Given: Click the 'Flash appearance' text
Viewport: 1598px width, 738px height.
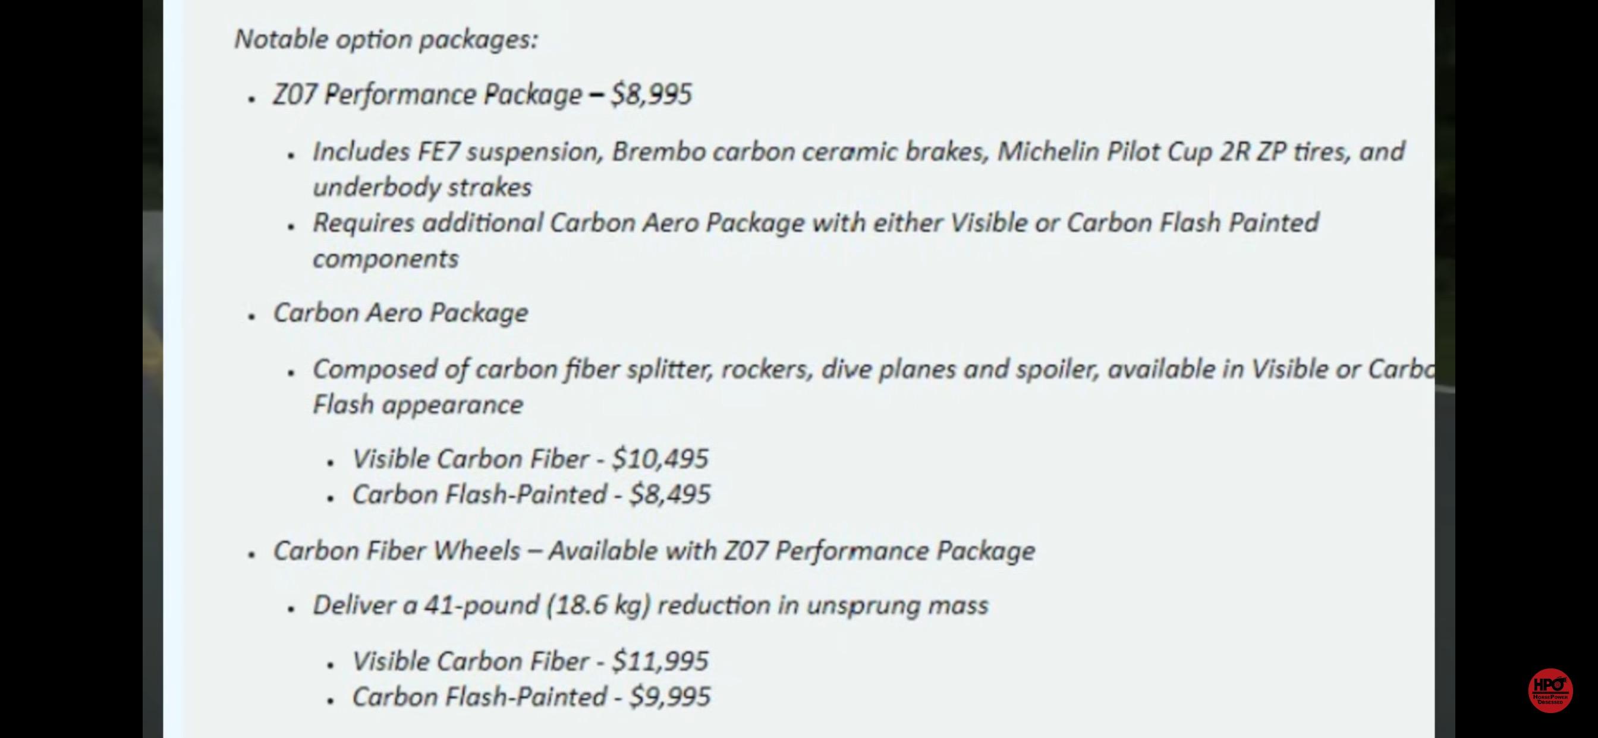Looking at the screenshot, I should pyautogui.click(x=417, y=405).
